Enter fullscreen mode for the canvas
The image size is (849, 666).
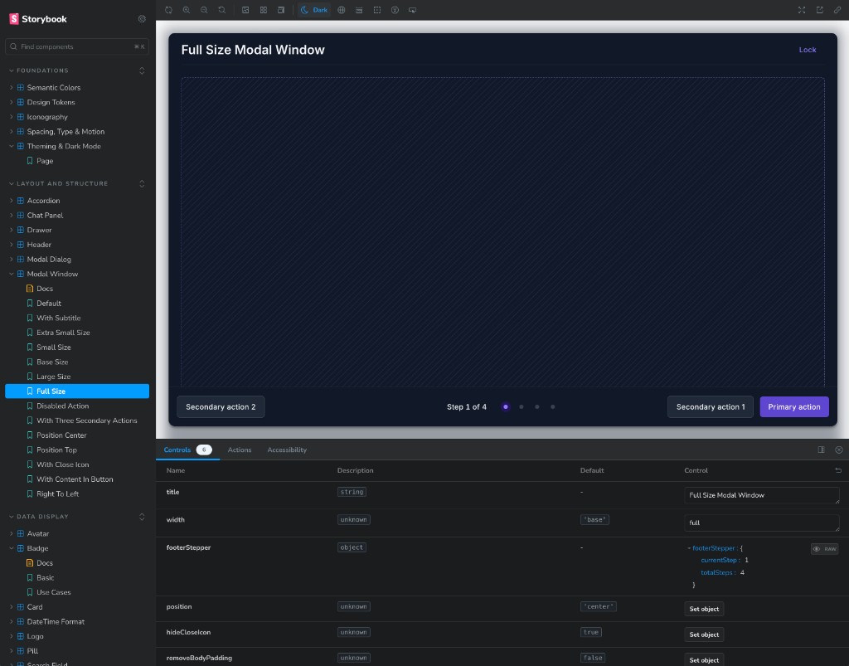point(802,10)
